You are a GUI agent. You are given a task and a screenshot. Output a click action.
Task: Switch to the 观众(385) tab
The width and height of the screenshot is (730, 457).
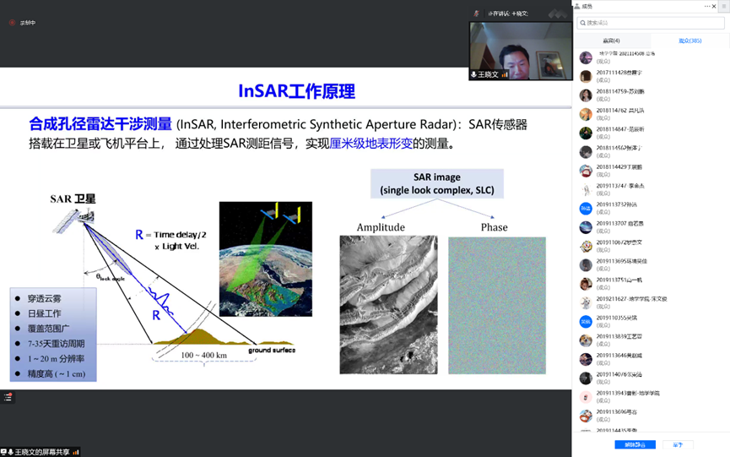[x=689, y=41]
